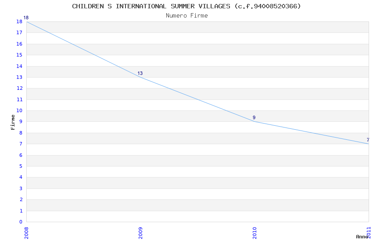Click the data point label 18

26,18
